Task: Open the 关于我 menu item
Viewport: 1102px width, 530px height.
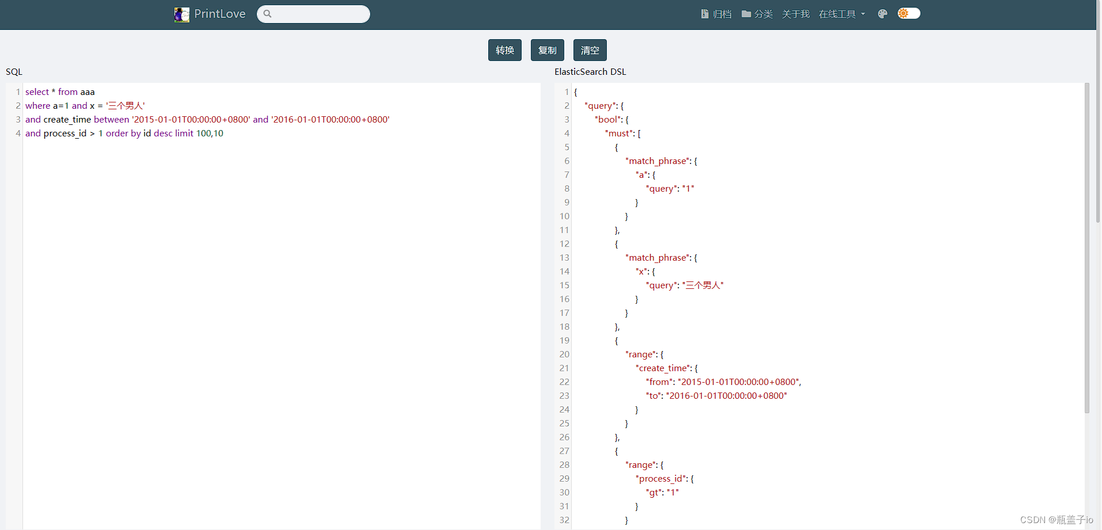Action: tap(795, 14)
